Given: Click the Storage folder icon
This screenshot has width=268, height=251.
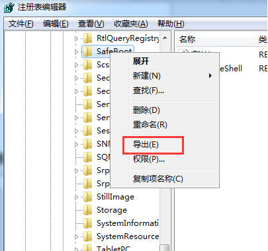Looking at the screenshot, I should [87, 210].
